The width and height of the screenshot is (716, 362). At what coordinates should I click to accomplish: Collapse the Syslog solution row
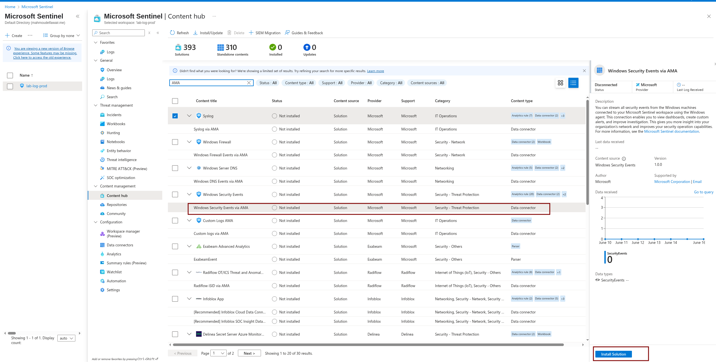tap(189, 116)
